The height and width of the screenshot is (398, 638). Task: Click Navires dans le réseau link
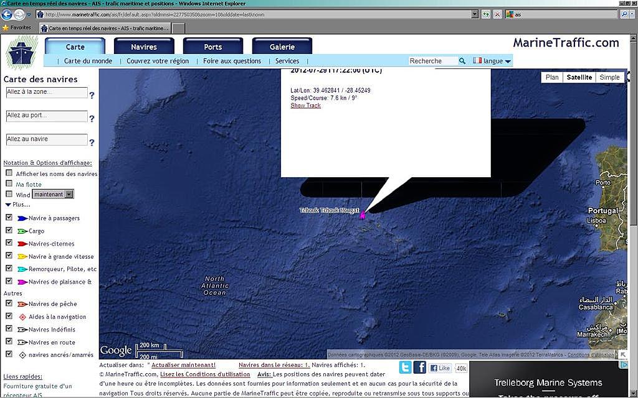tap(274, 365)
